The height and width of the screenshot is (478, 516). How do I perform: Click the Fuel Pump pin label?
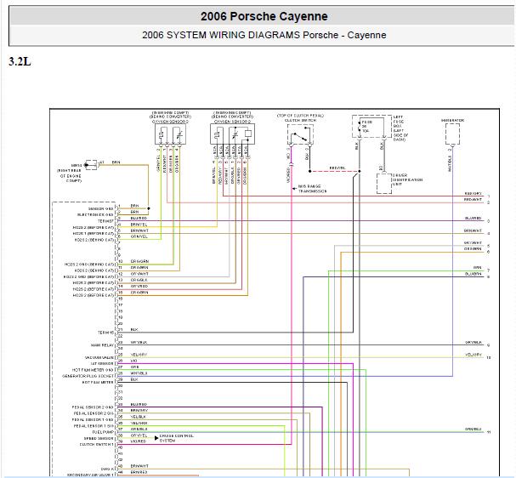[103, 432]
